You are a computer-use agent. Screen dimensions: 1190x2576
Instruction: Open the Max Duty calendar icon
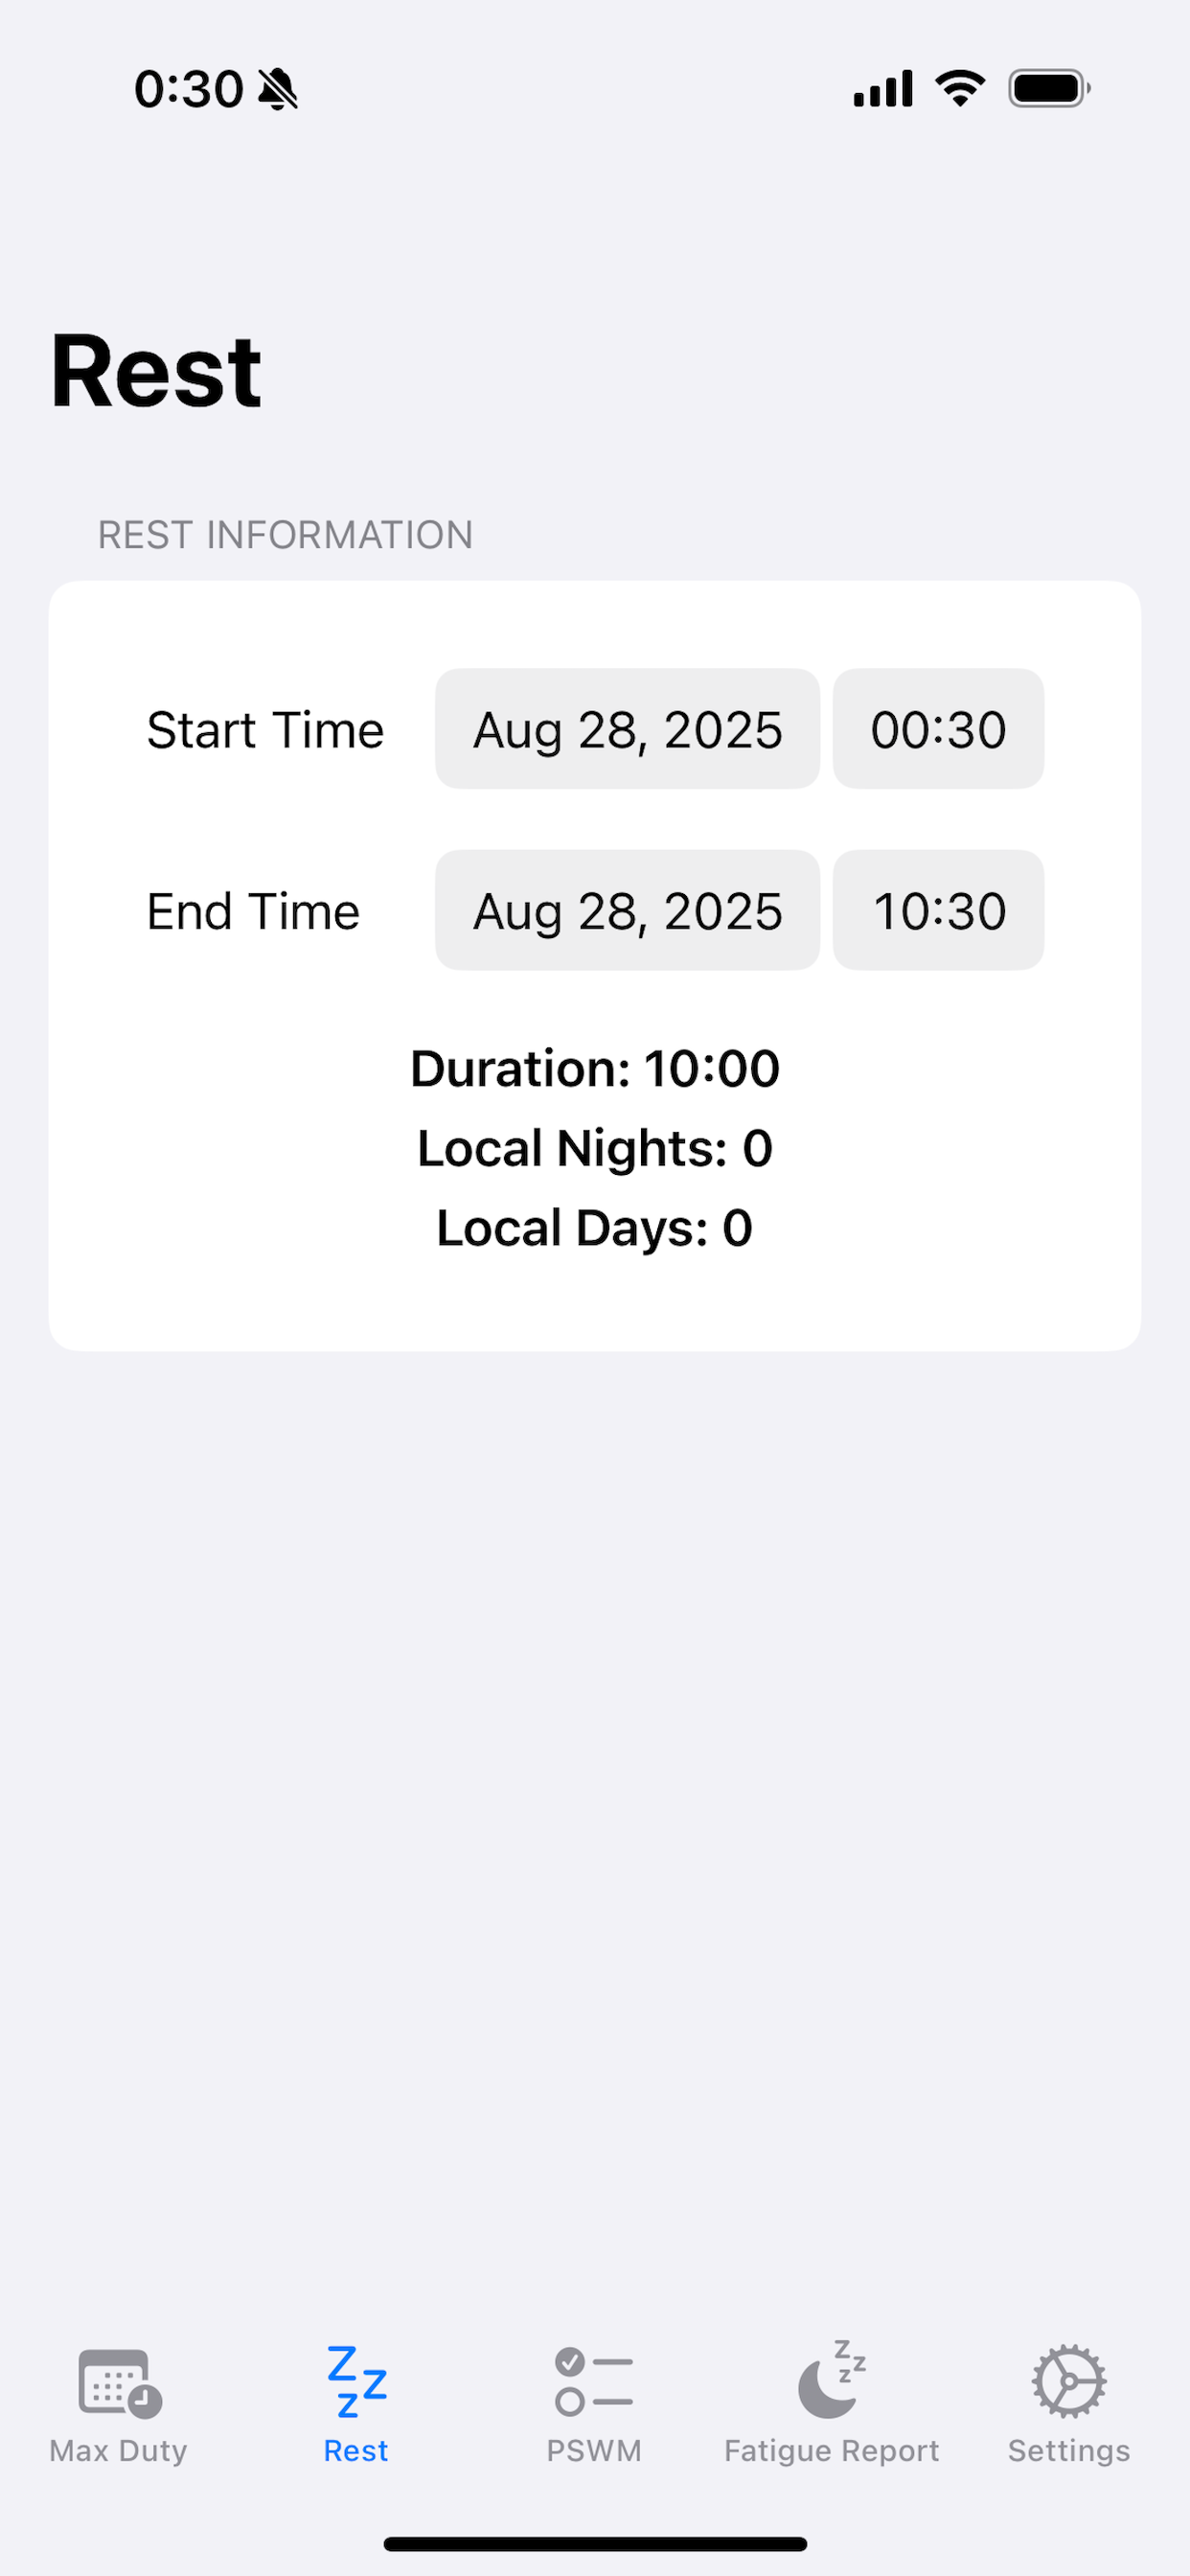click(x=120, y=2384)
